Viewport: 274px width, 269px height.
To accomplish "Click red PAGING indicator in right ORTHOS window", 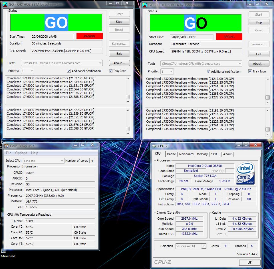I will [229, 37].
